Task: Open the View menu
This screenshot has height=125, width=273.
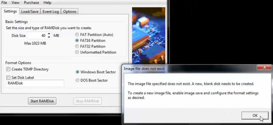Action: 15,3
